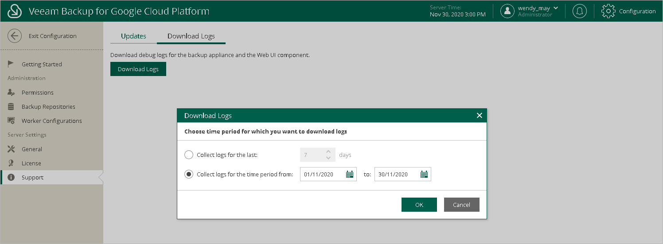Click the Veeam logo icon

[15, 11]
